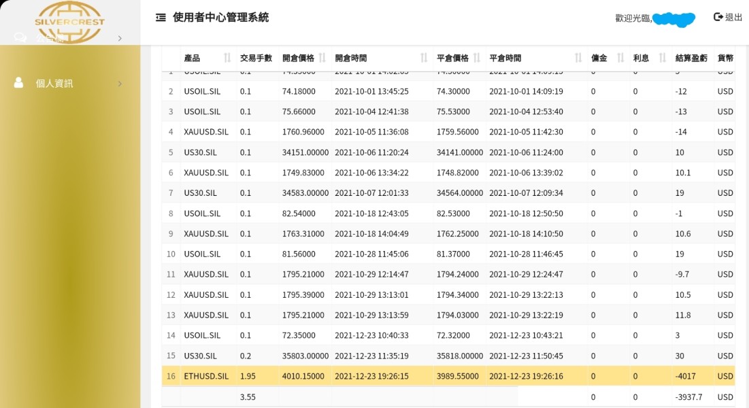Click the -4017 profit value
This screenshot has height=408, width=749.
pyautogui.click(x=686, y=376)
